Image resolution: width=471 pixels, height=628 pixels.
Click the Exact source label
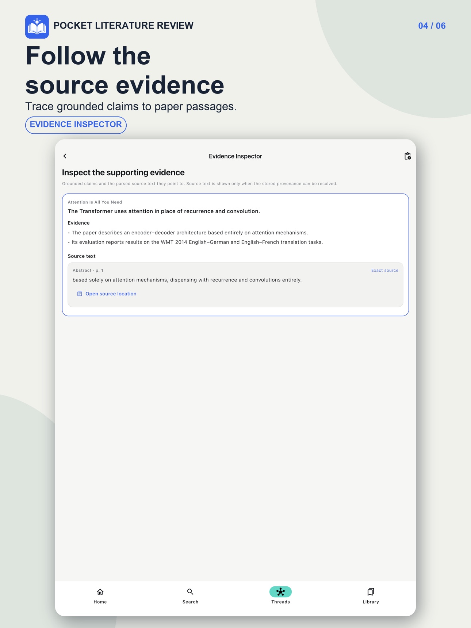point(384,270)
